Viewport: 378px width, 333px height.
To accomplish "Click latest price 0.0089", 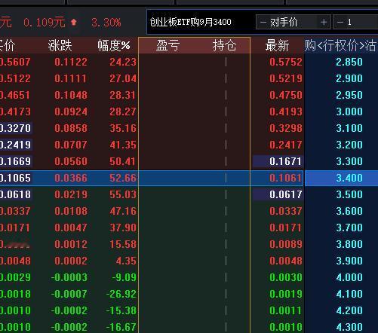I will (x=286, y=244).
